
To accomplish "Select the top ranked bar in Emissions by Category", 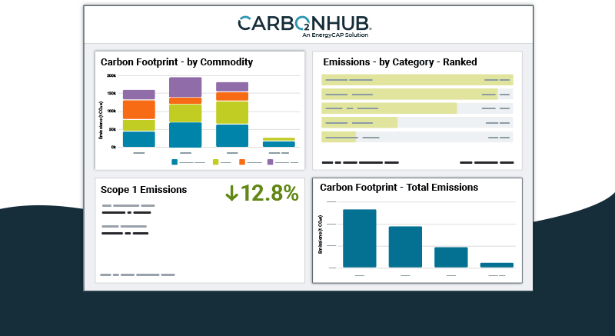I will (417, 79).
